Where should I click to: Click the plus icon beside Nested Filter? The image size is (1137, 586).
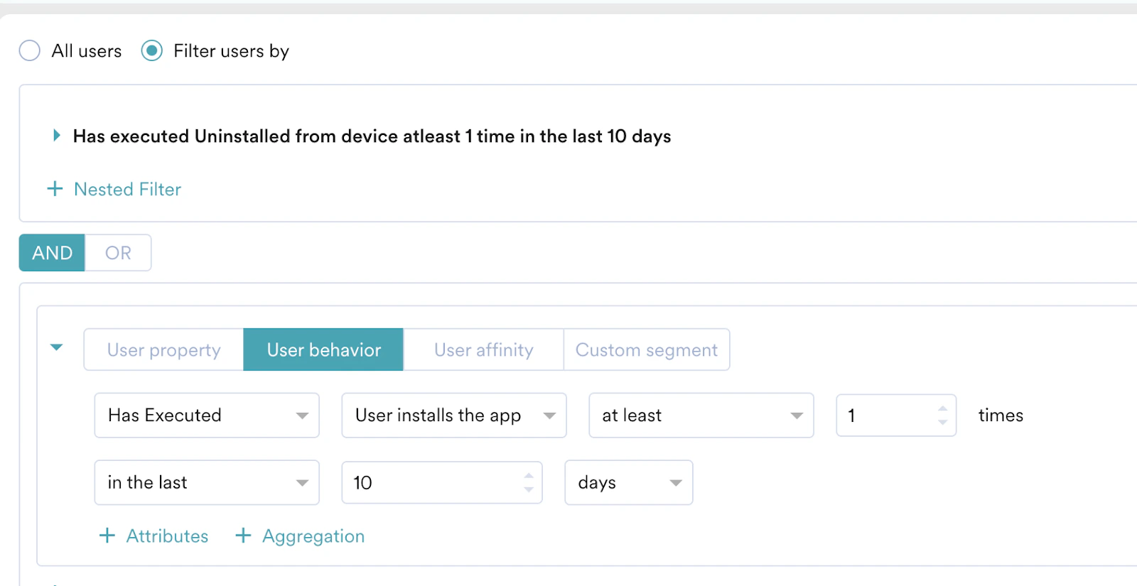(55, 189)
